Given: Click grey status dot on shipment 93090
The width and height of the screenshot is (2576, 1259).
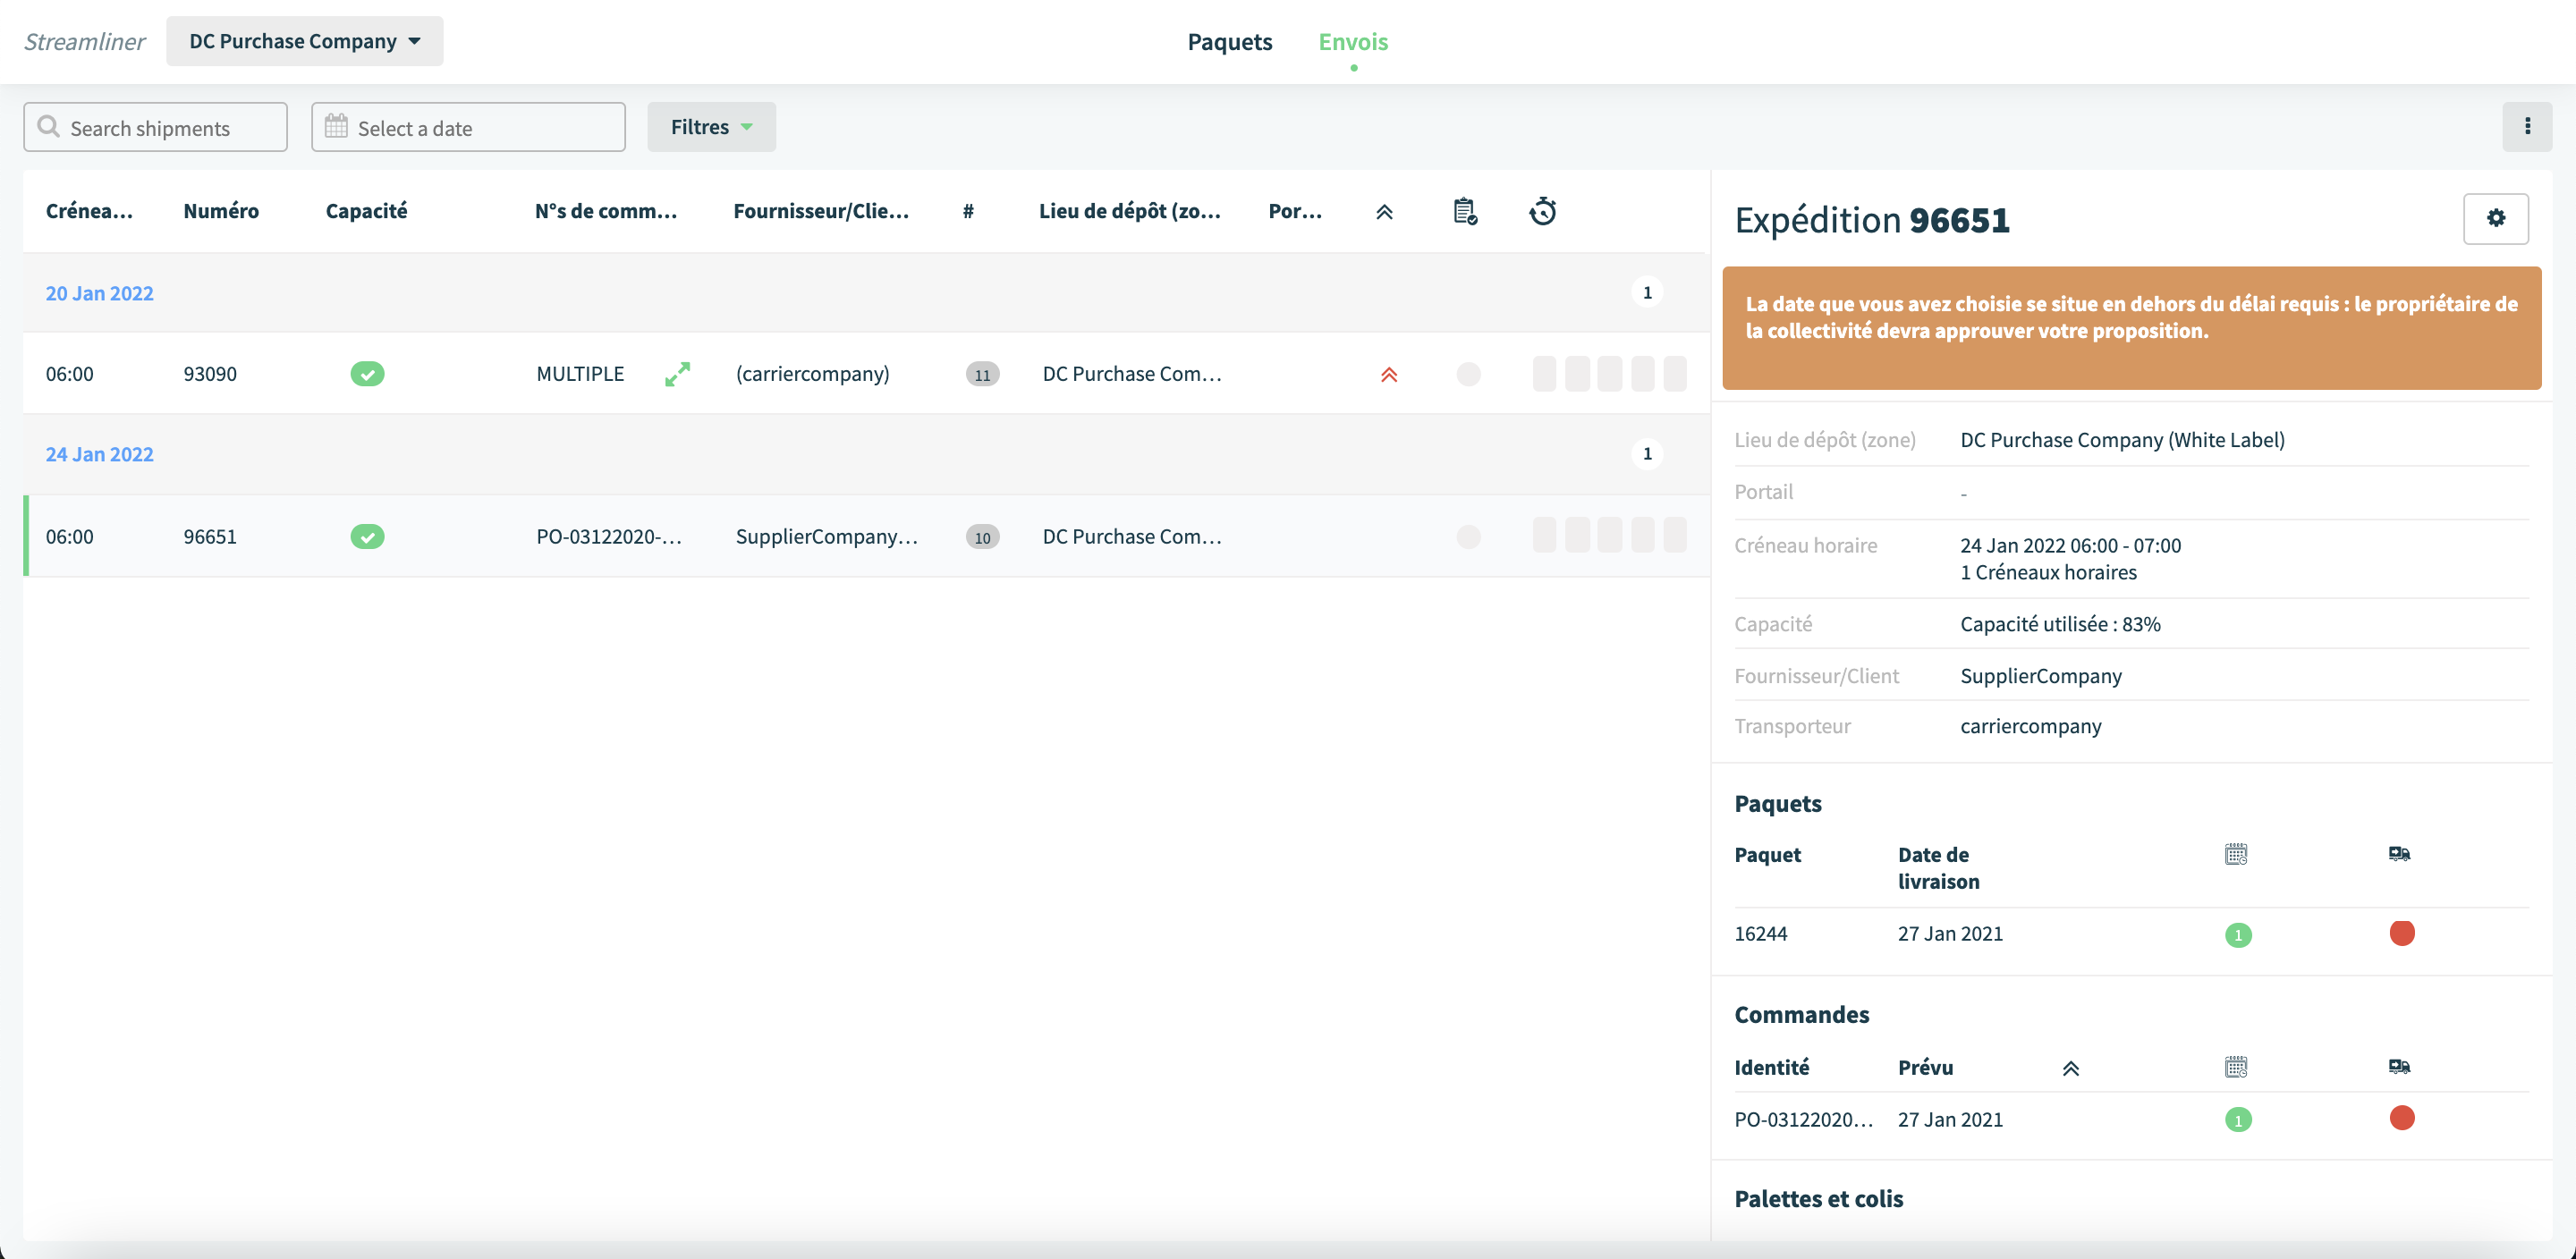Looking at the screenshot, I should point(1468,374).
